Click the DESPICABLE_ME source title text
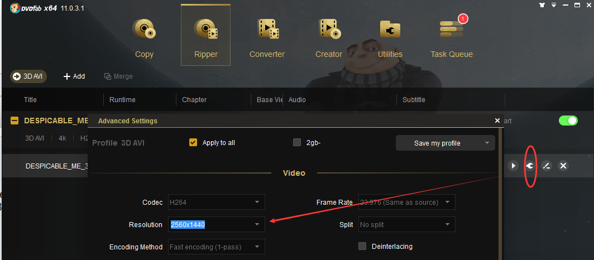 tap(56, 121)
